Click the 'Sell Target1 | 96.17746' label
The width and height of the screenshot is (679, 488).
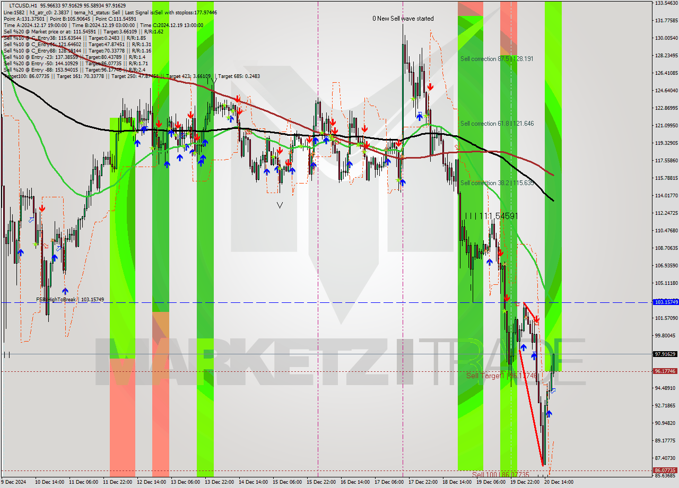click(x=502, y=376)
